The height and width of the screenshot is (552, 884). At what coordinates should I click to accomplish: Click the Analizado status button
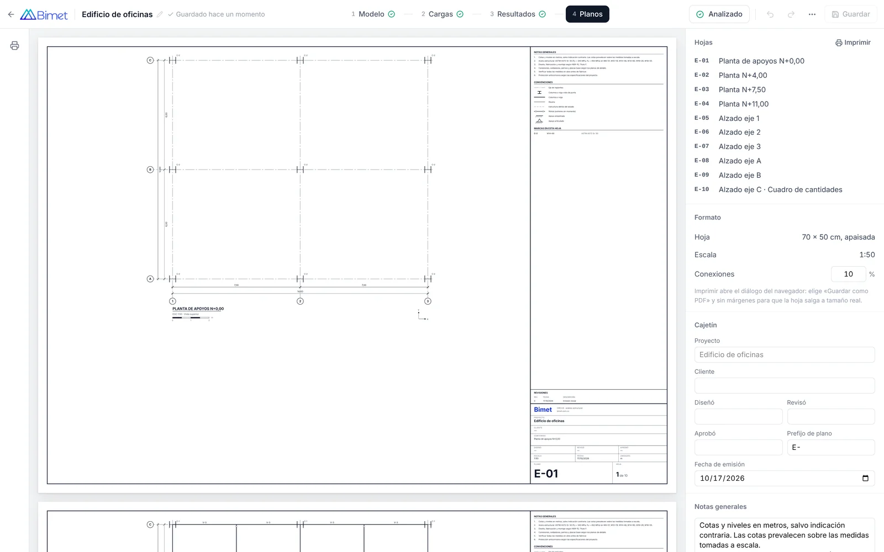(719, 14)
